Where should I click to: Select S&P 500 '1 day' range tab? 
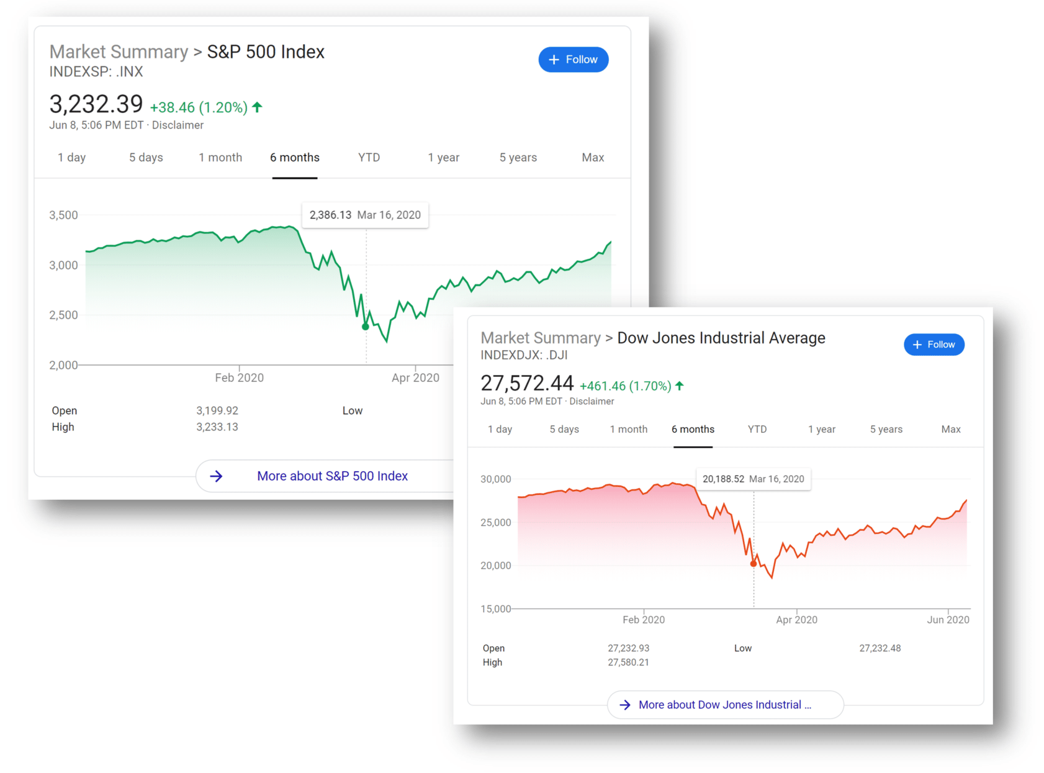(x=72, y=158)
